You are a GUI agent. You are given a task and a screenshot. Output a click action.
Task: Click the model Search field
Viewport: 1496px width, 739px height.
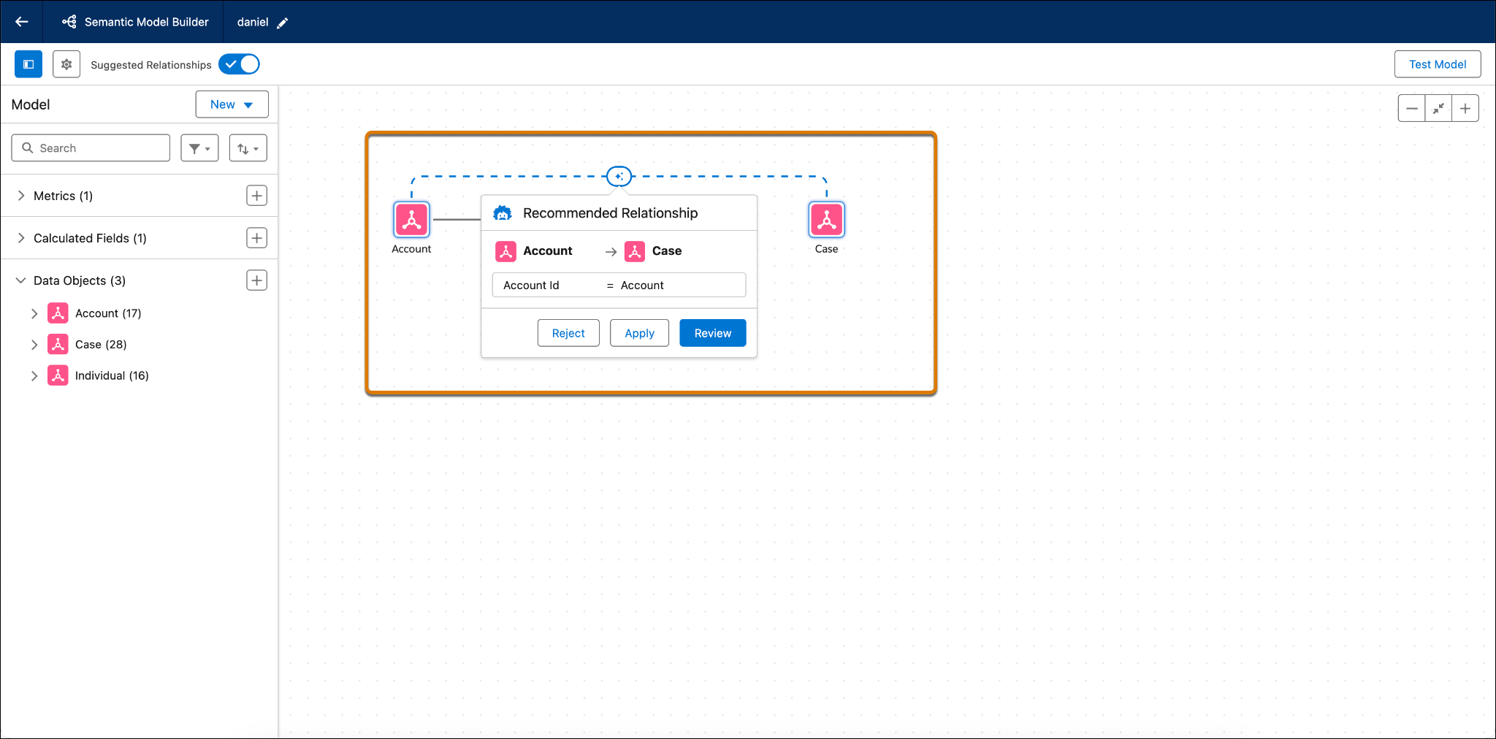tap(91, 148)
